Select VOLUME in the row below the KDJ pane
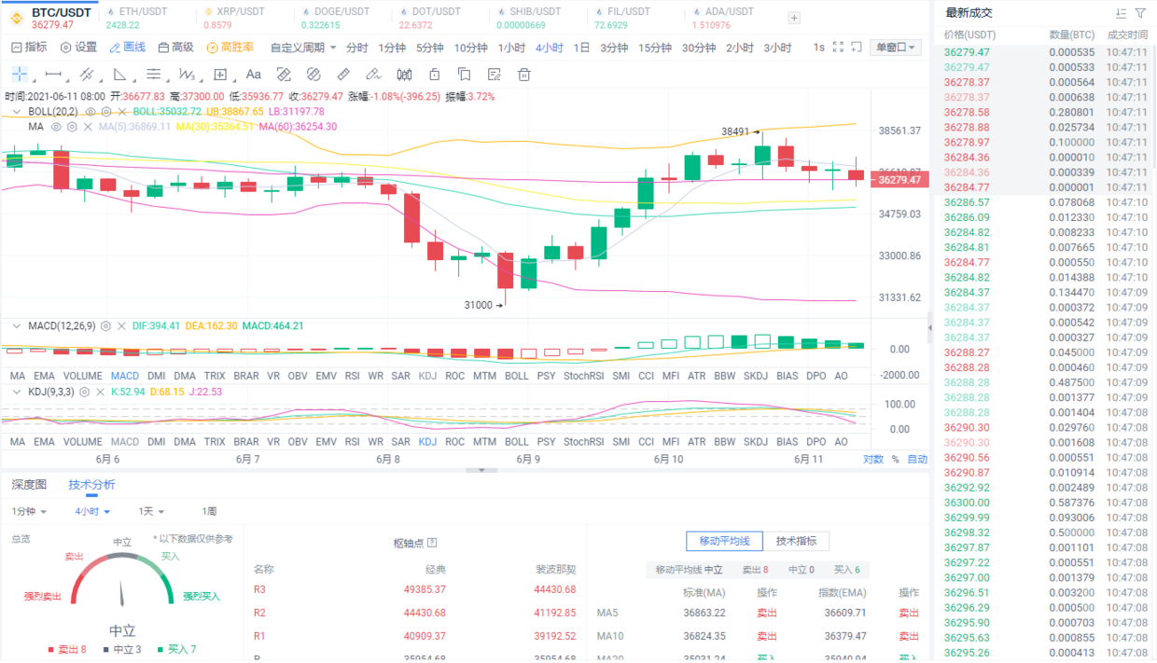Screen dimensions: 1157x663 (x=82, y=442)
